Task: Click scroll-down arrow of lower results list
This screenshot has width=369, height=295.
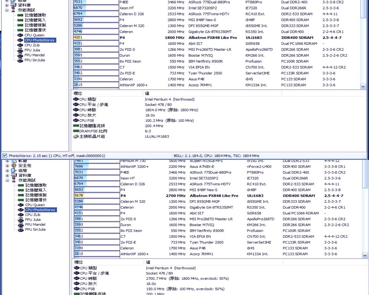Action: (x=365, y=255)
